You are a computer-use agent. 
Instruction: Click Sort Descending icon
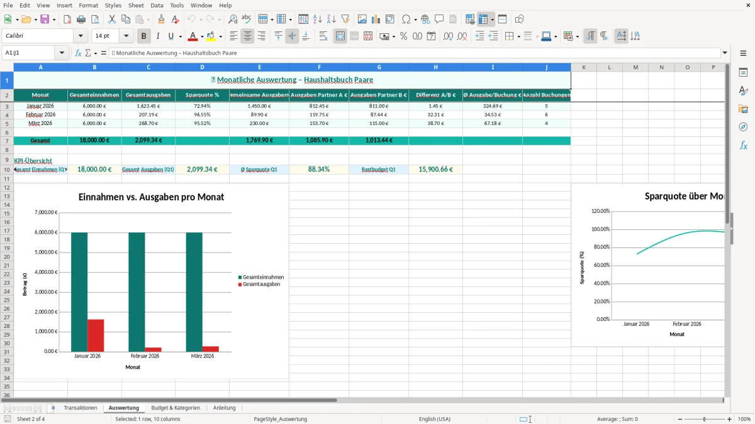click(331, 19)
